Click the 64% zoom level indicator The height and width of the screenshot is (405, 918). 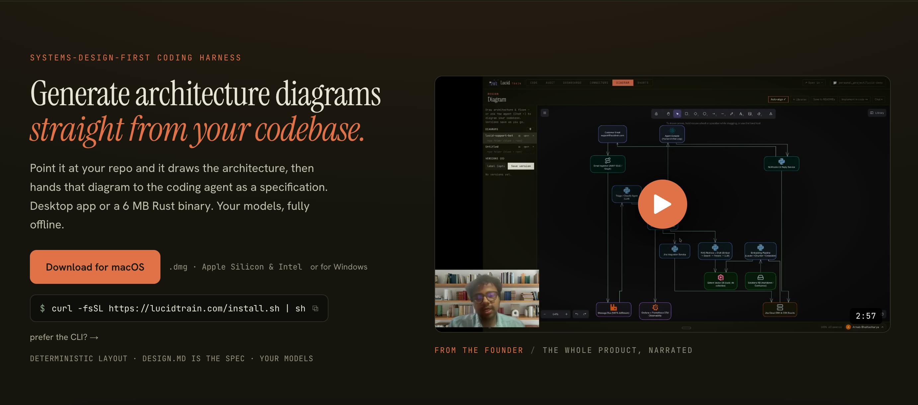556,314
